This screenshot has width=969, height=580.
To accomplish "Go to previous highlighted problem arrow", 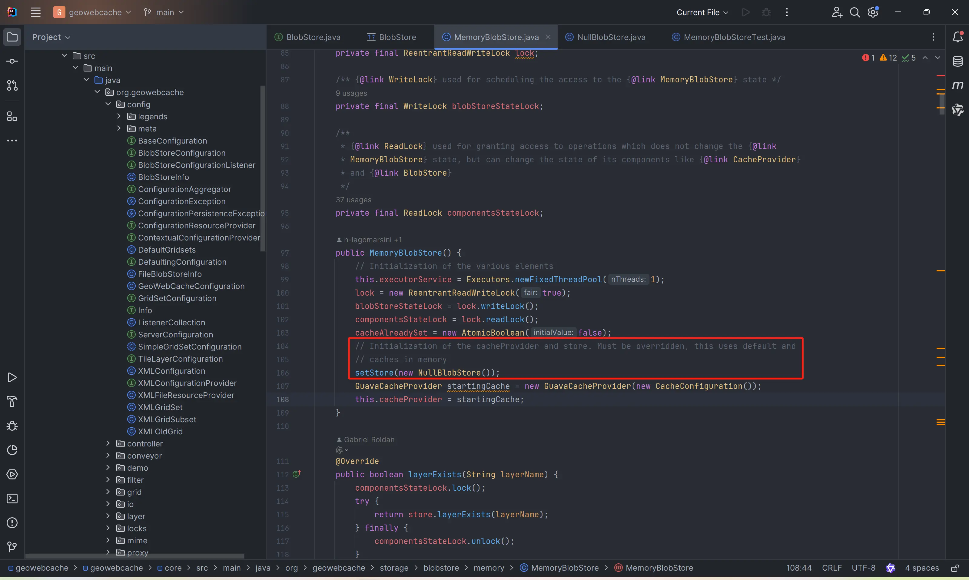I will (925, 58).
